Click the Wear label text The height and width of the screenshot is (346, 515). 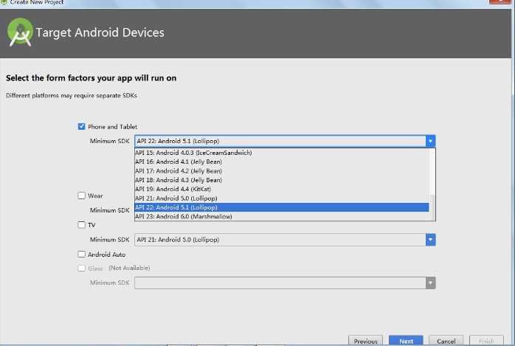pos(96,196)
